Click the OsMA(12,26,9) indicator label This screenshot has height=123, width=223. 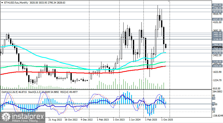point(10,92)
